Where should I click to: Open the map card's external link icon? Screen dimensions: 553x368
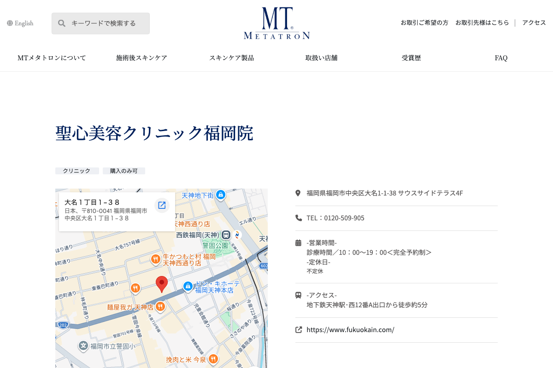(x=162, y=206)
